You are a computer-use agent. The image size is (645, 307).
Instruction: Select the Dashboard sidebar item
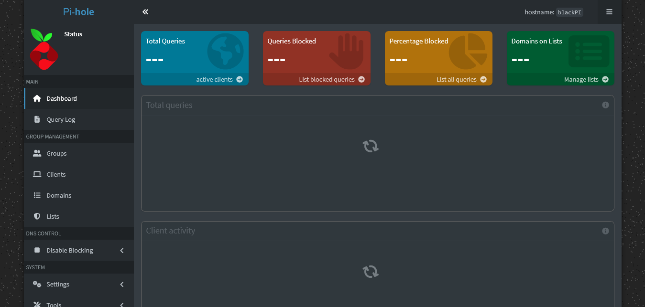(x=62, y=98)
